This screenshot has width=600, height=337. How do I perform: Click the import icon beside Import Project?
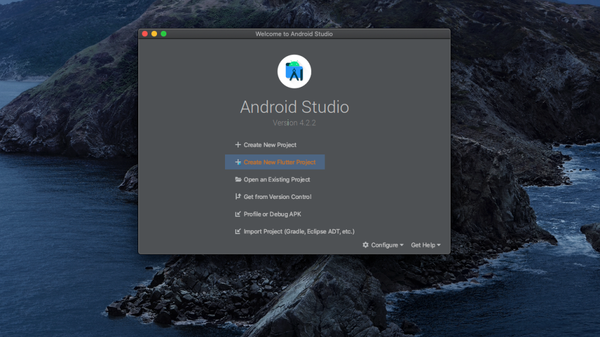238,231
